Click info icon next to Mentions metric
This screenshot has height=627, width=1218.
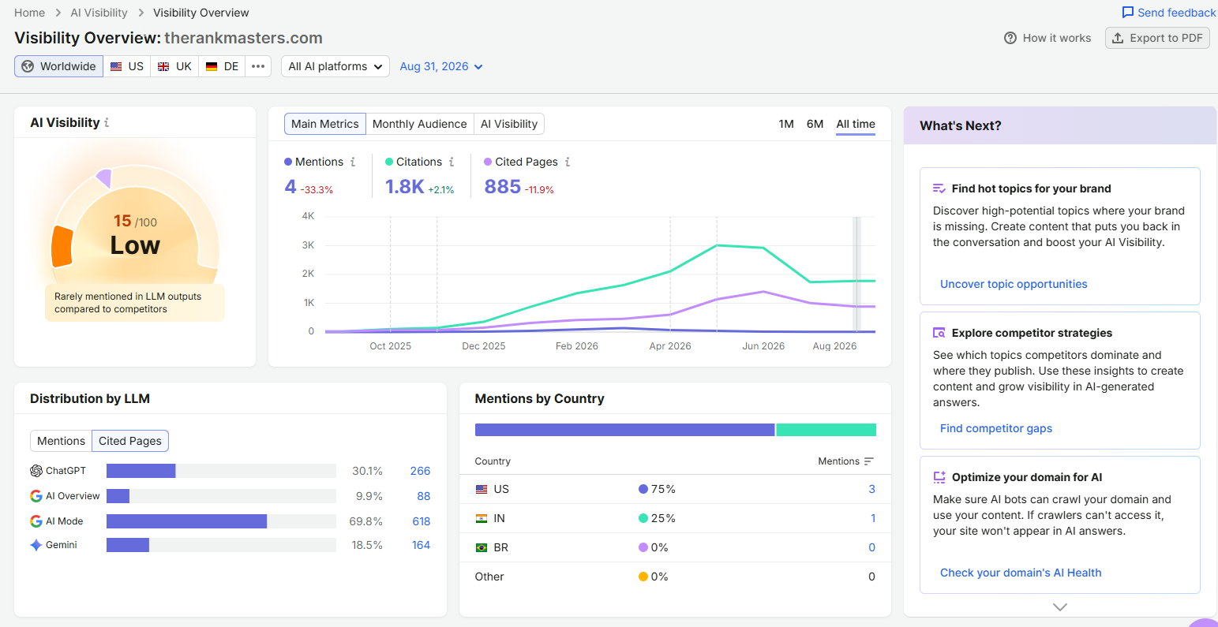(x=353, y=162)
